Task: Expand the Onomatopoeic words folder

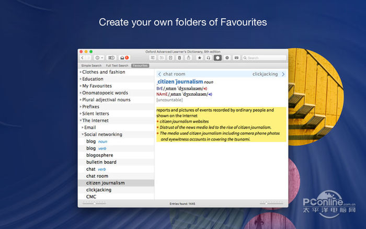Action: 81,93
